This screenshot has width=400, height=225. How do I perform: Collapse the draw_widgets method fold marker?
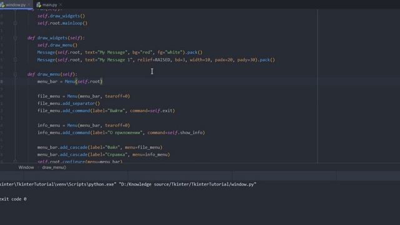15,37
